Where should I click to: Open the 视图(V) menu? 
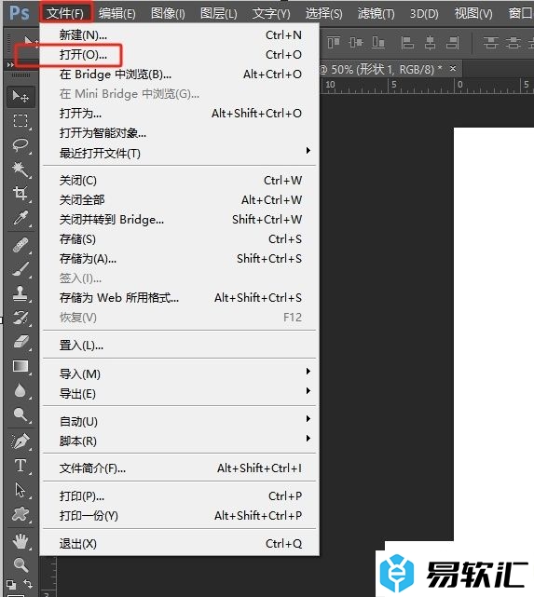tap(473, 13)
